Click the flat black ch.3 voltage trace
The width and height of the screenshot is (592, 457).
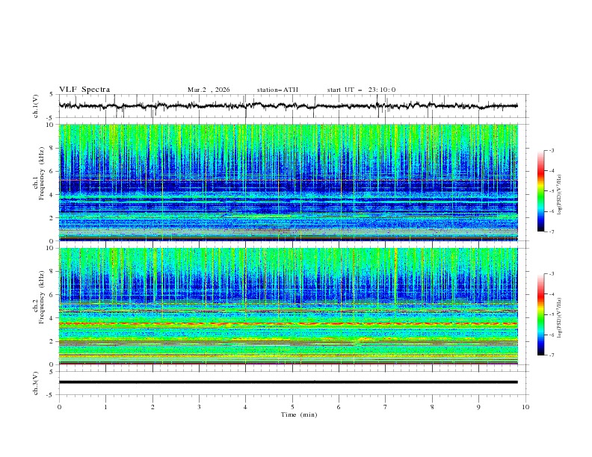pyautogui.click(x=288, y=382)
